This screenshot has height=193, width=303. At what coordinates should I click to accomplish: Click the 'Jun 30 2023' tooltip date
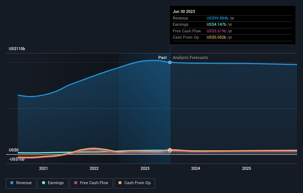[x=184, y=11]
